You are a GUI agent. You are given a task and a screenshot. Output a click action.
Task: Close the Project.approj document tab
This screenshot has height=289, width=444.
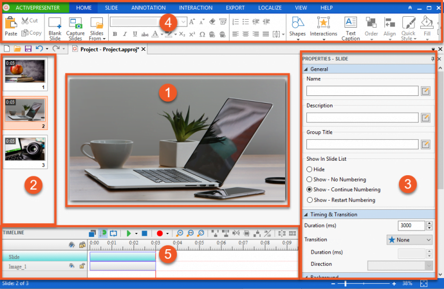point(143,49)
